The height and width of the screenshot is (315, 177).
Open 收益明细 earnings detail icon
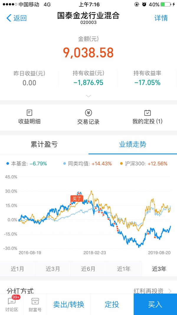click(29, 113)
